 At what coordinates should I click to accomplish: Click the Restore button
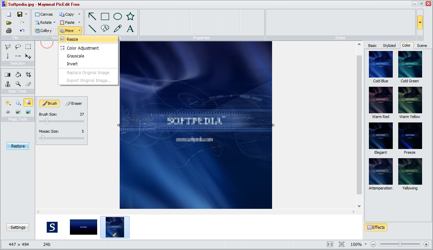tap(18, 146)
